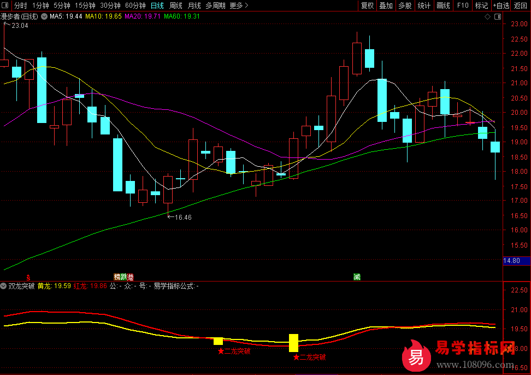Click the yellow MA10: 19.65 label
Viewport: 531px width, 375px height.
pos(103,16)
